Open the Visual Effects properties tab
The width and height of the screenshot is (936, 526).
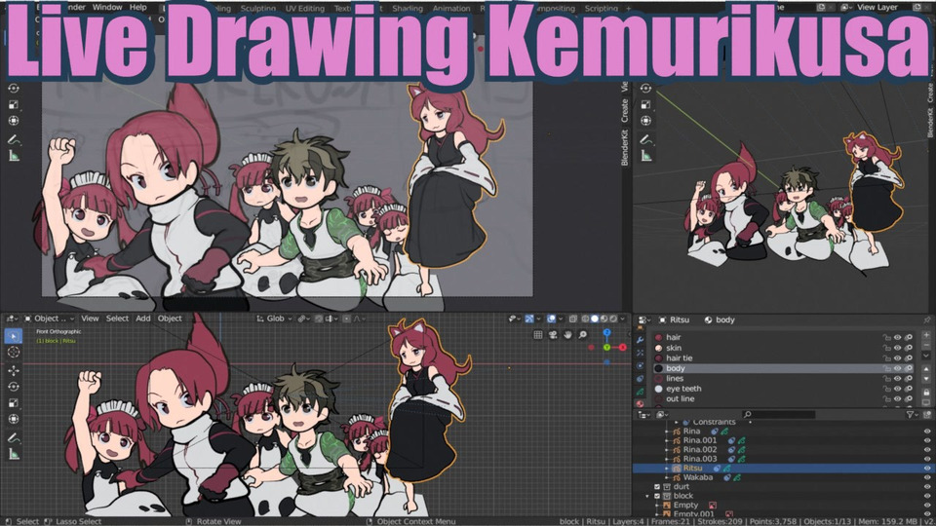pyautogui.click(x=640, y=353)
